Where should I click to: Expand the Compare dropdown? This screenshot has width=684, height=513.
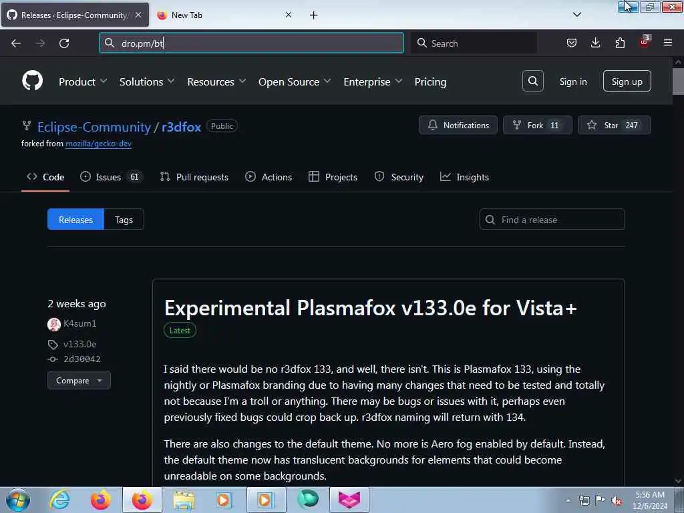79,380
